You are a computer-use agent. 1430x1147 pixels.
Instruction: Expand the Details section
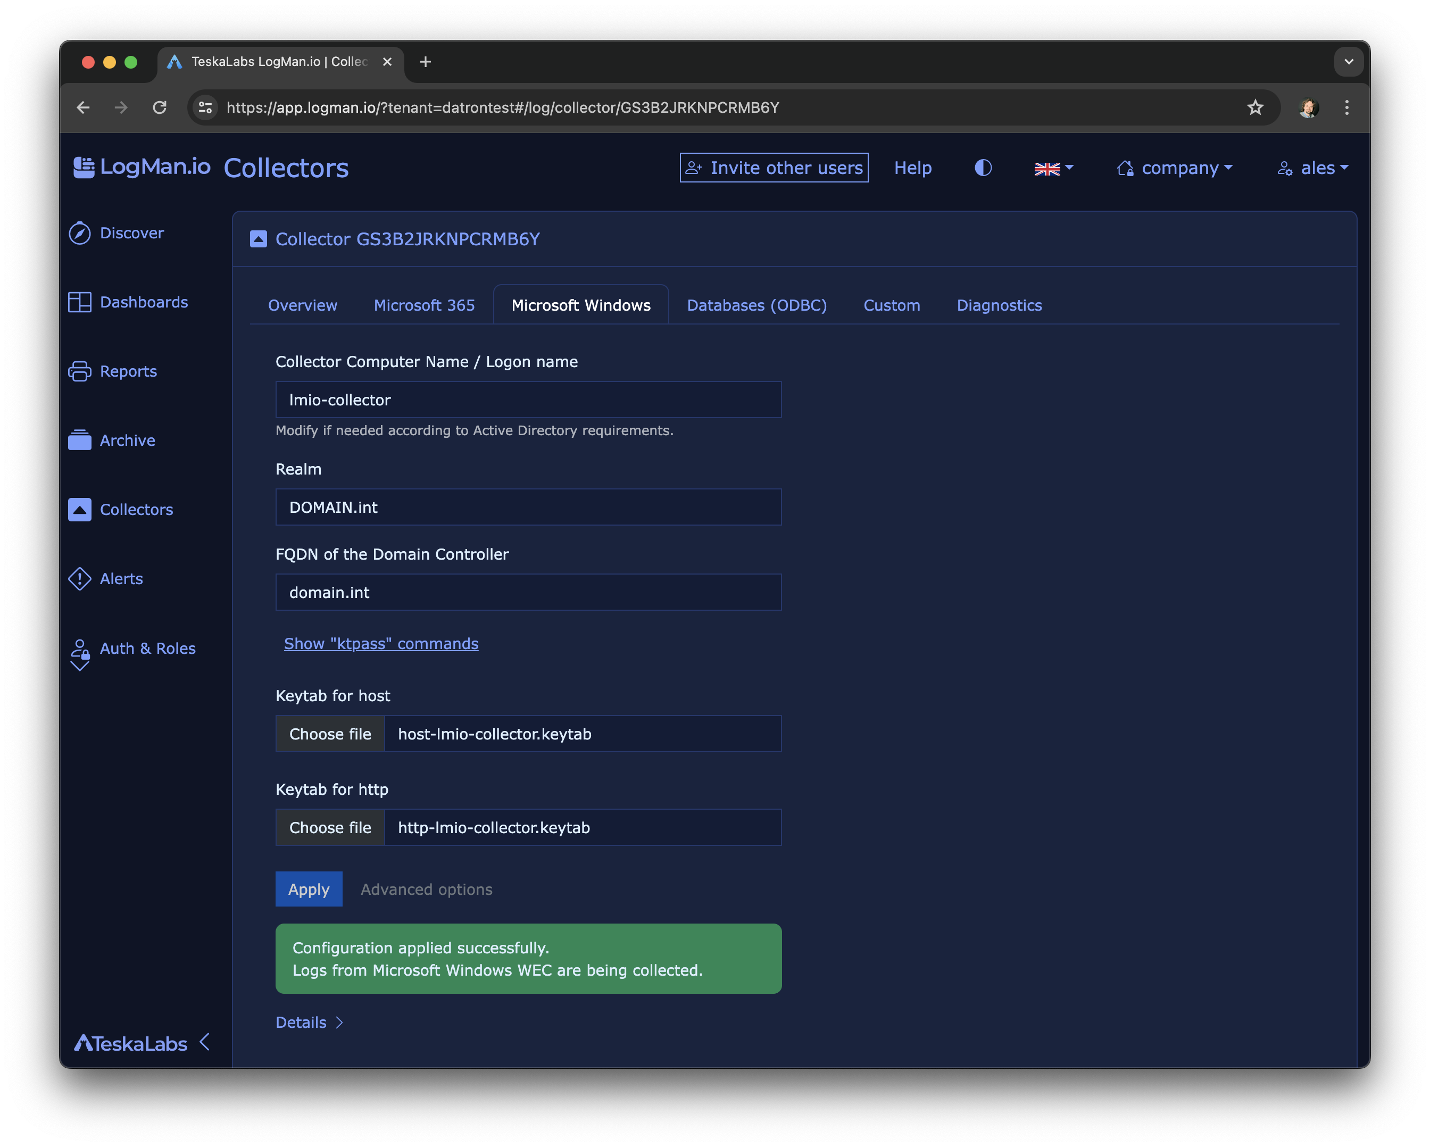click(310, 1023)
